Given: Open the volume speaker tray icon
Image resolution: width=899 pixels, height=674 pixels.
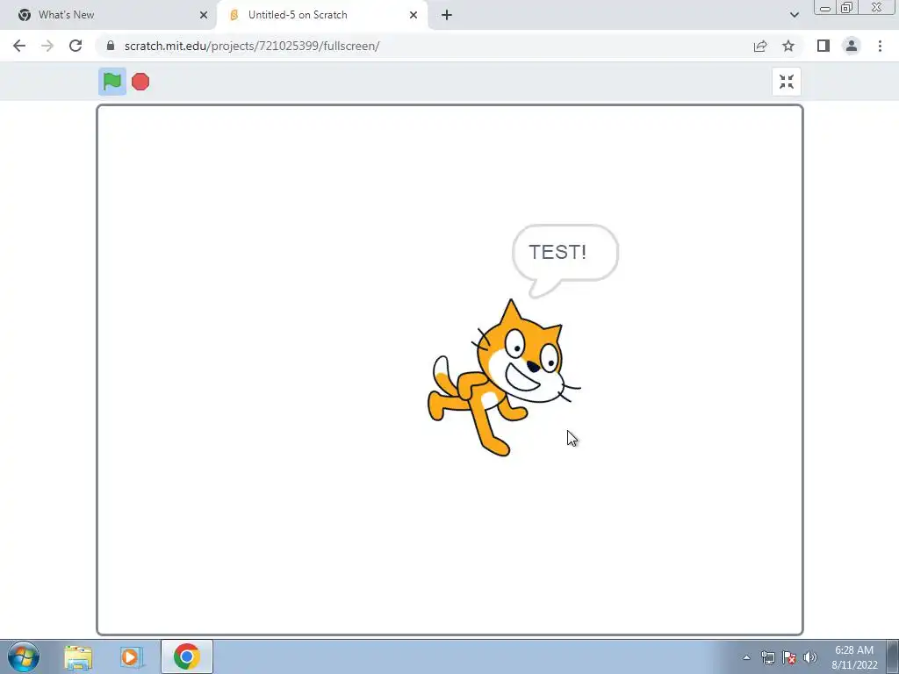Looking at the screenshot, I should click(x=810, y=657).
